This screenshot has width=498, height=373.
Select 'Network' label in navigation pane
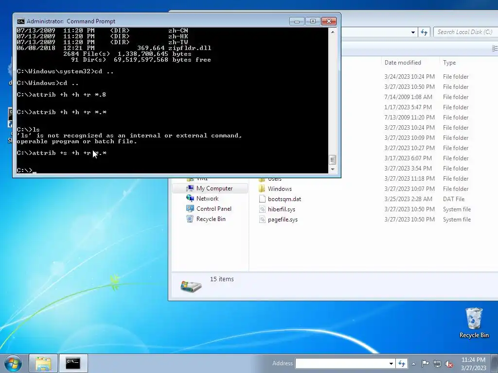207,198
